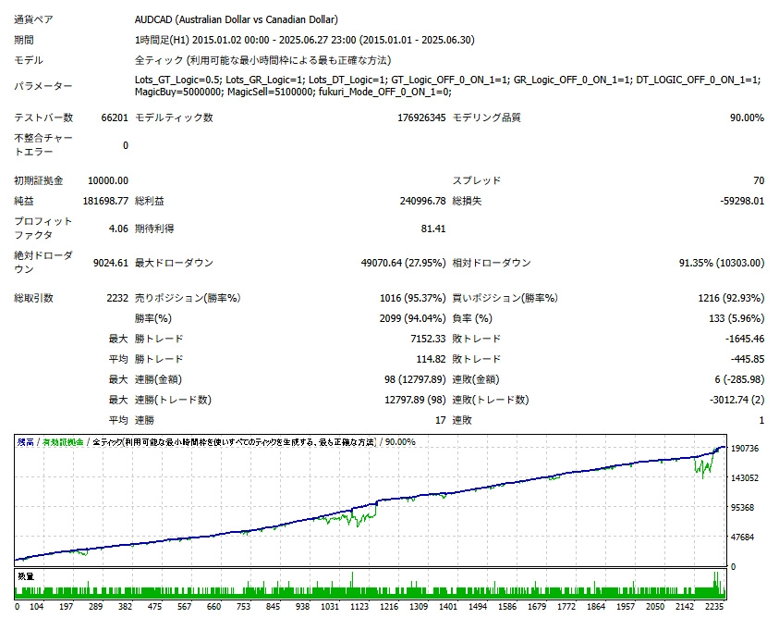The height and width of the screenshot is (618, 779).
Task: Click the test bar count 66201
Action: (x=115, y=117)
